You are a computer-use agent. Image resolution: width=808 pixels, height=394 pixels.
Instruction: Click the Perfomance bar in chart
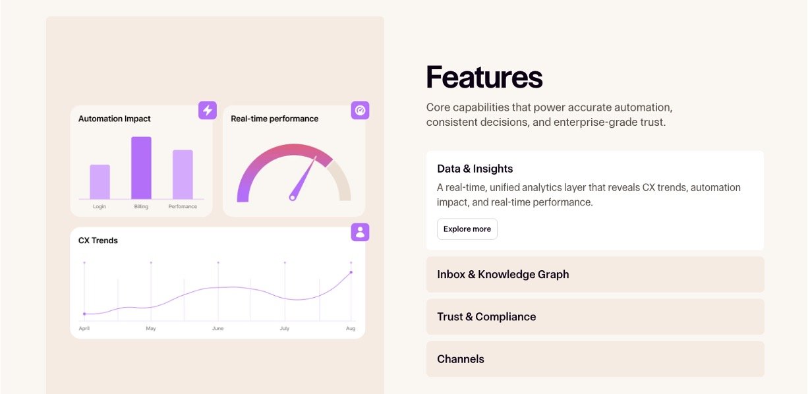point(183,175)
